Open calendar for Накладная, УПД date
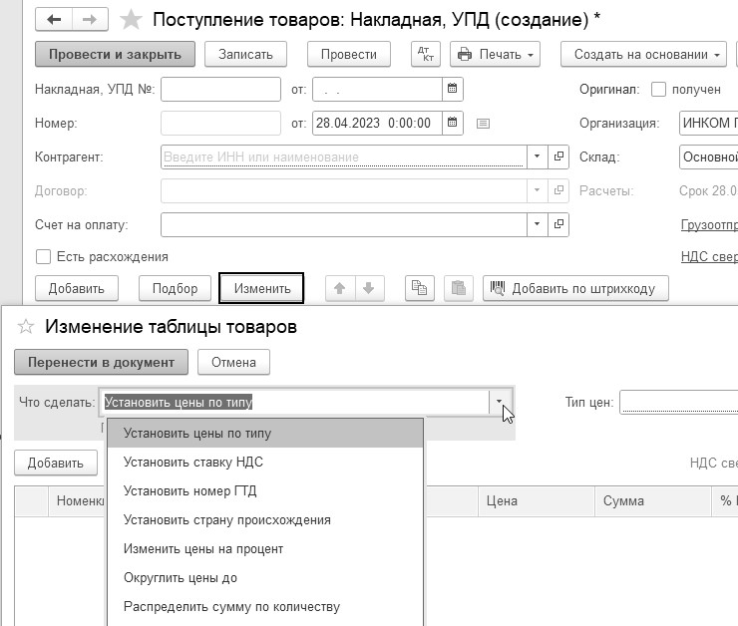The height and width of the screenshot is (626, 738). click(453, 89)
